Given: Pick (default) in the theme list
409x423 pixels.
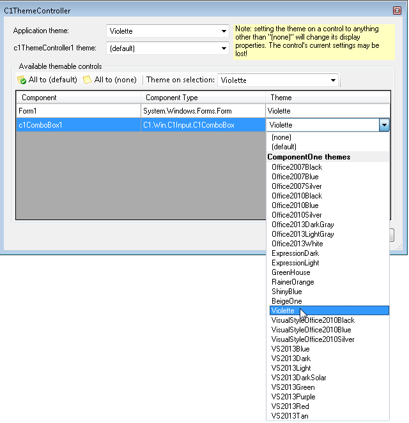Looking at the screenshot, I should pos(284,147).
